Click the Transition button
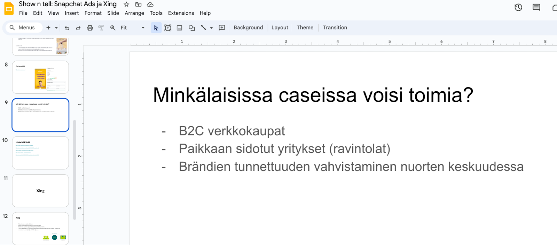The image size is (557, 245). 335,28
